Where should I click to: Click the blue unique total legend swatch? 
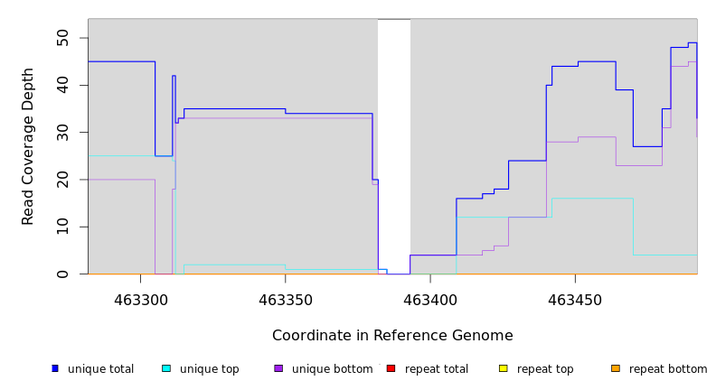55,368
